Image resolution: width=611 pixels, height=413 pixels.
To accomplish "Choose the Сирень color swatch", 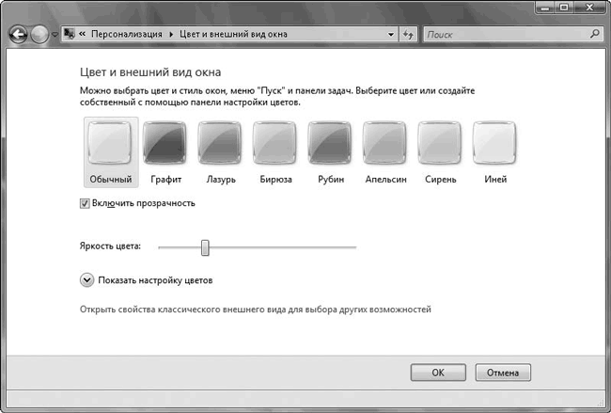I will pyautogui.click(x=441, y=144).
